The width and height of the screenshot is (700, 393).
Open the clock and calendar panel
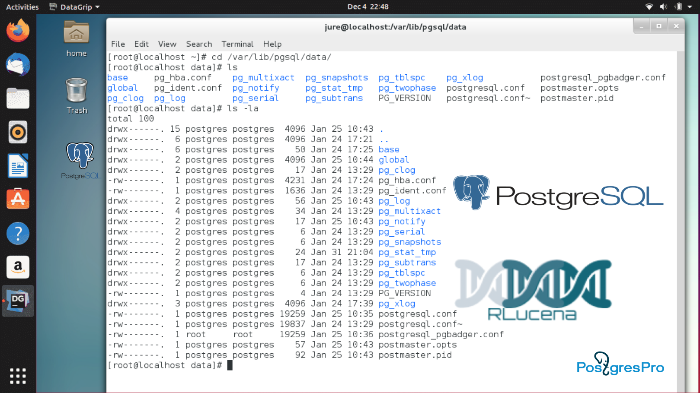tap(368, 7)
